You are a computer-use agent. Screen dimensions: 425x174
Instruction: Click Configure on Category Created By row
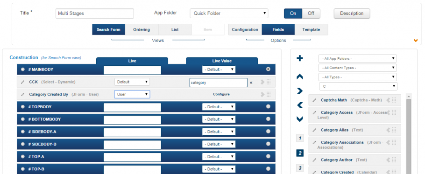(x=221, y=94)
